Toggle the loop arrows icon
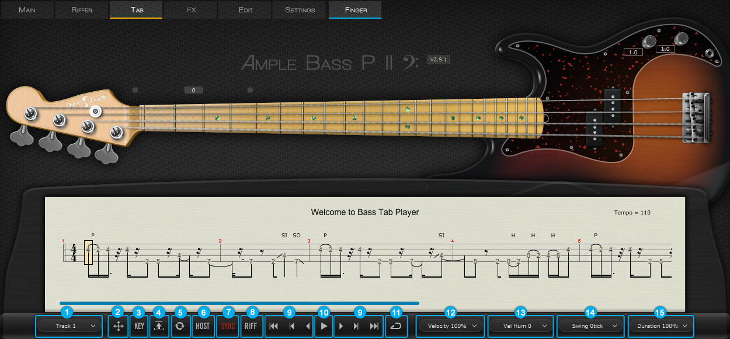730x339 pixels. point(180,326)
